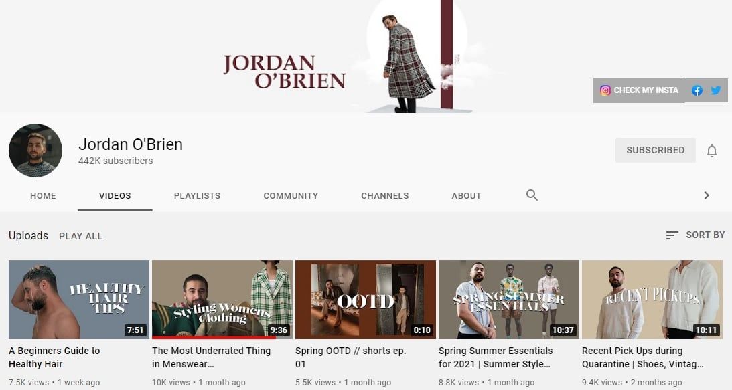The height and width of the screenshot is (390, 732).
Task: Click title Spring Summer Essentials for 2021
Action: coord(496,357)
